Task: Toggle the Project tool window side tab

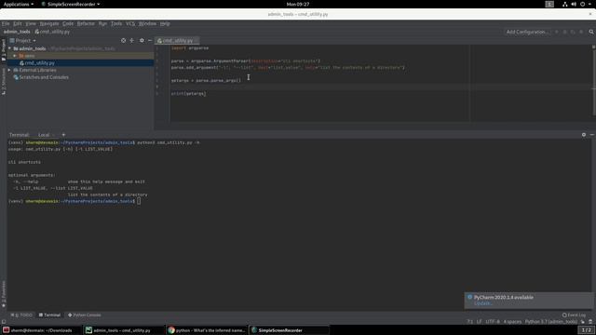Action: pos(4,49)
